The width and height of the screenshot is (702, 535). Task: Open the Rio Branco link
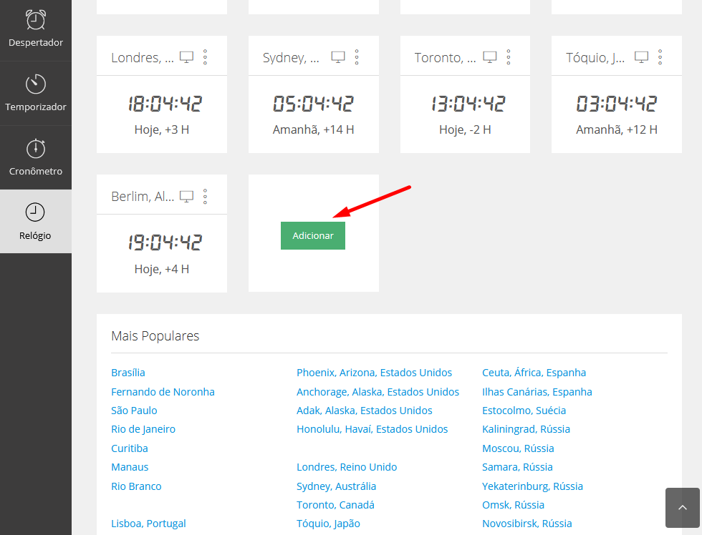(x=137, y=486)
